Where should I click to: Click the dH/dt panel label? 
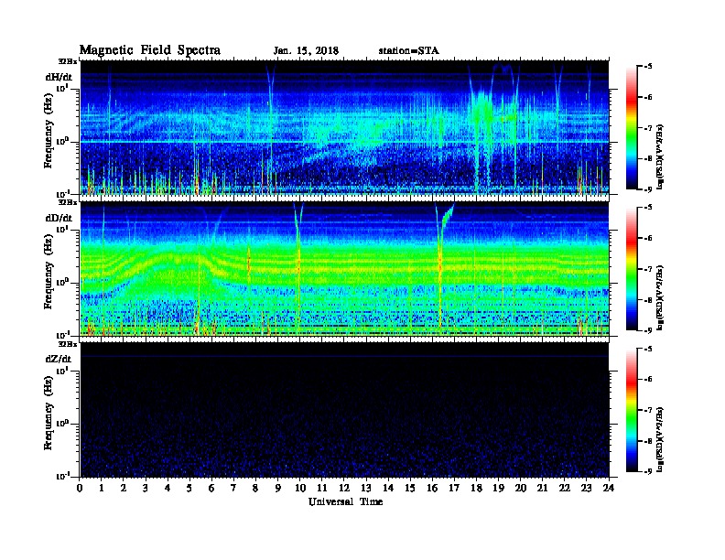coord(59,77)
